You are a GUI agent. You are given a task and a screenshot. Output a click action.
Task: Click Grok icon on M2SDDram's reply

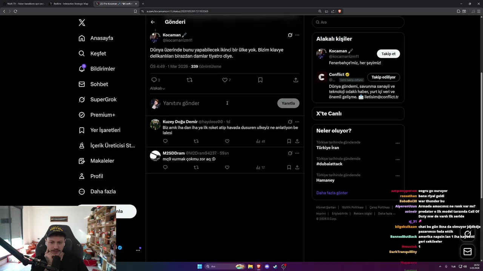point(290,153)
